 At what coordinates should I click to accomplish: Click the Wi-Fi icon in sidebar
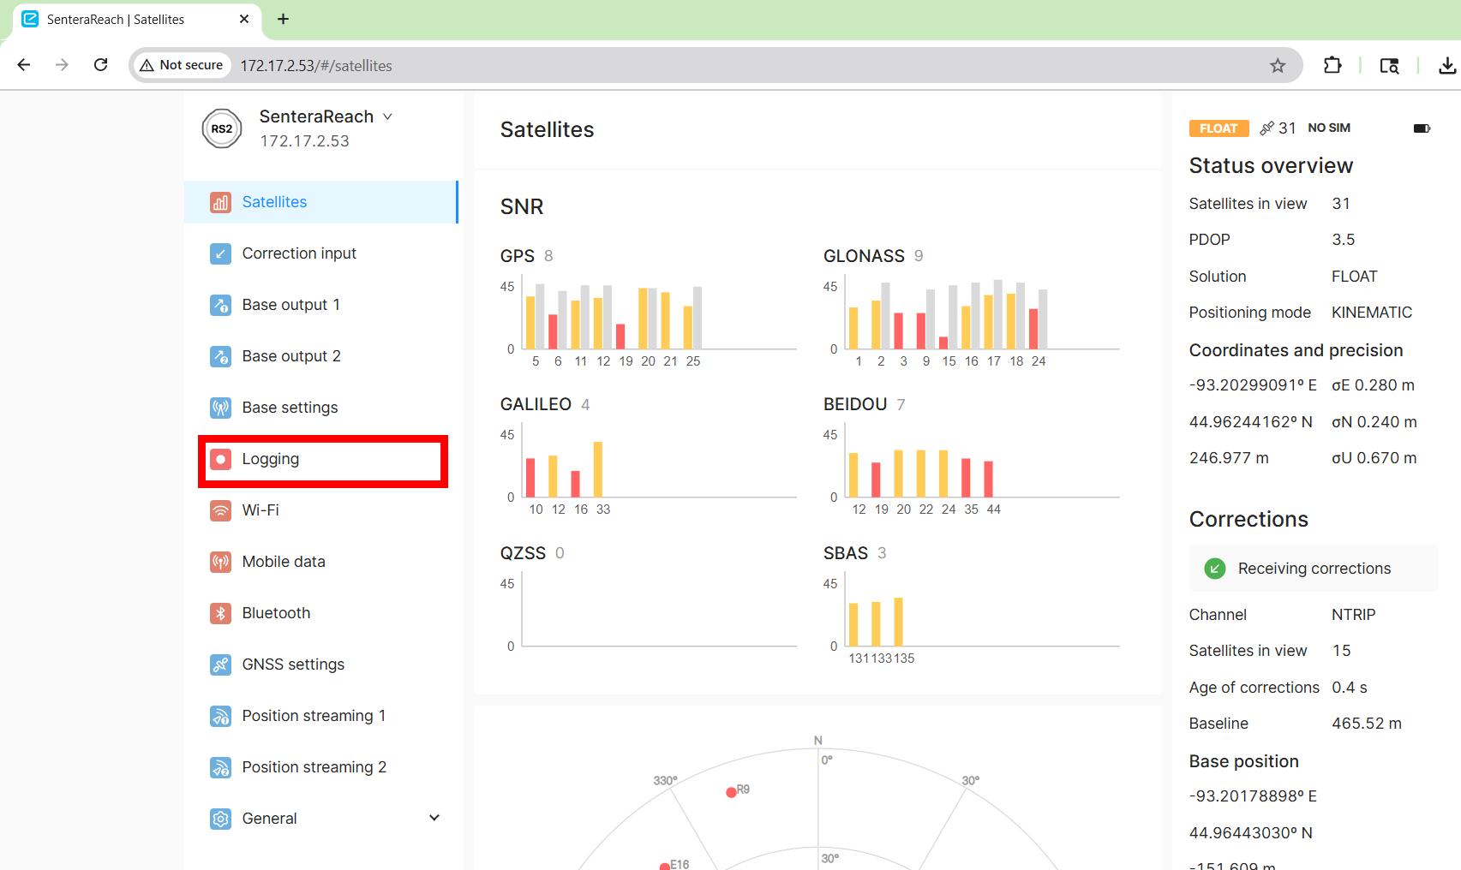[220, 510]
